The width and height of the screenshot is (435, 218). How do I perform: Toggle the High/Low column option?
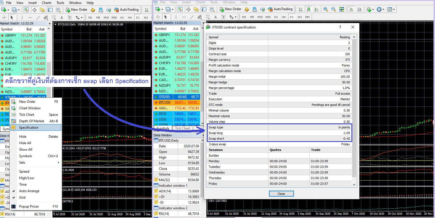(27, 178)
